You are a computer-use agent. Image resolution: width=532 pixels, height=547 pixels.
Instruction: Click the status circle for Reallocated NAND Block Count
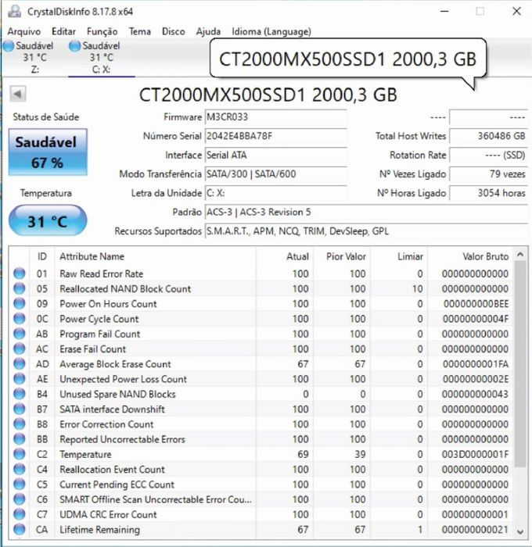(x=20, y=288)
